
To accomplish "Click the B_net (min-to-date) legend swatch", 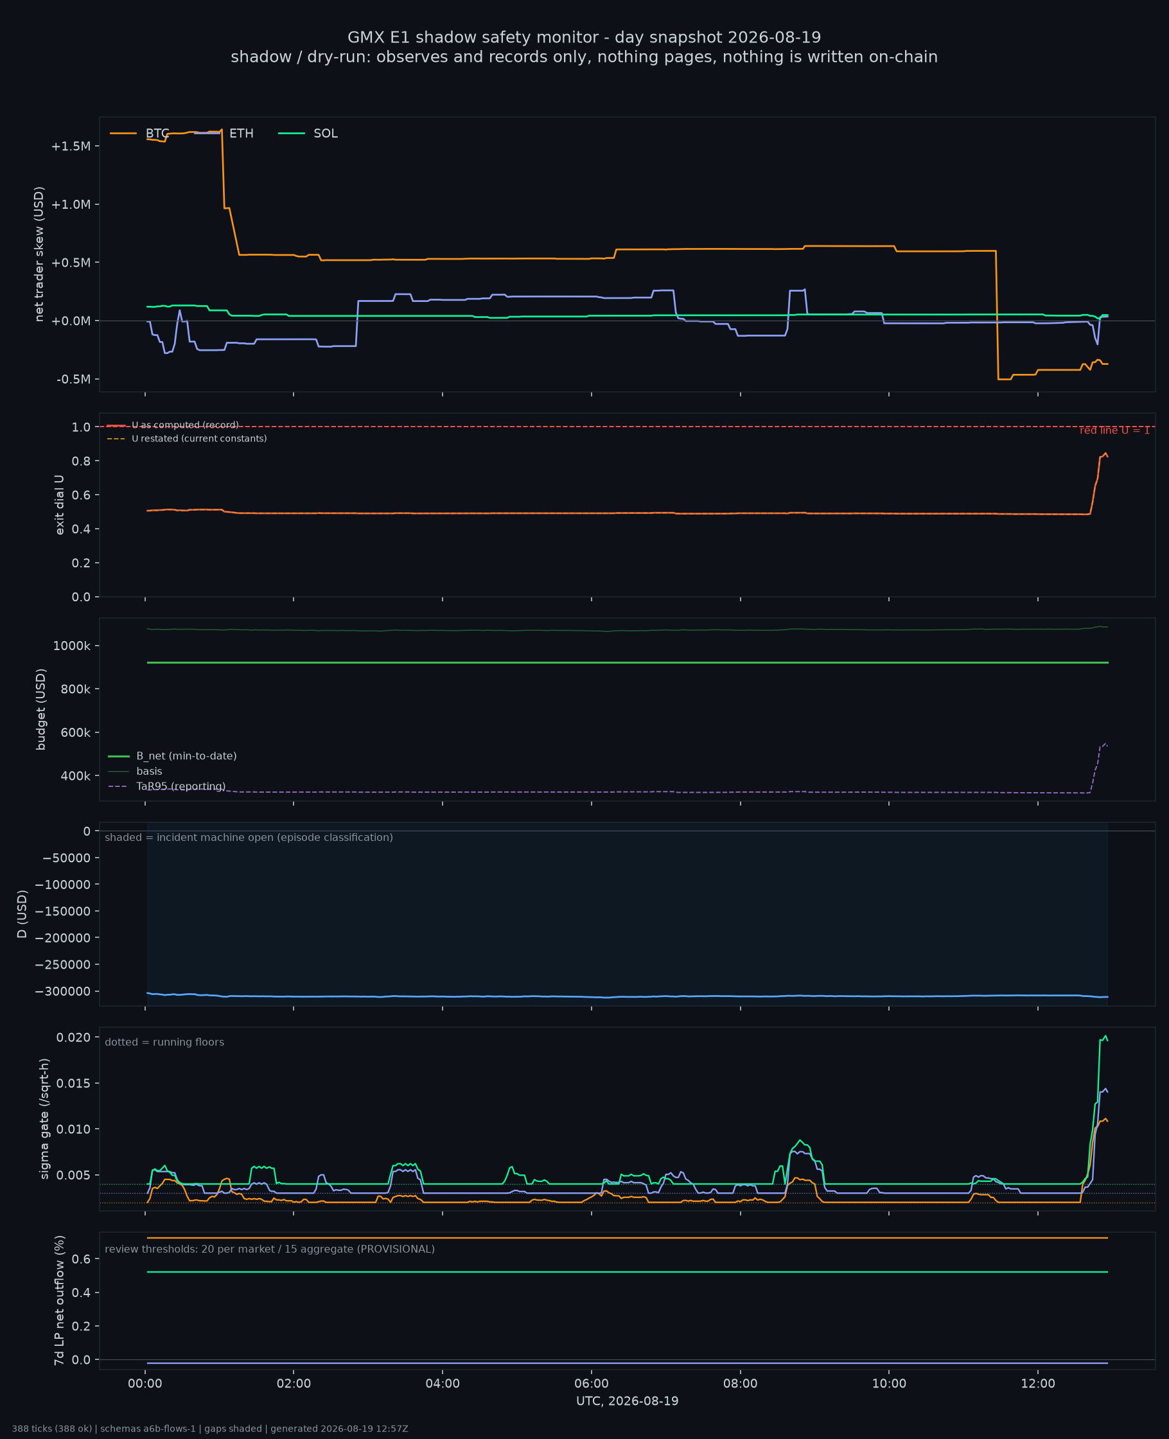I will (119, 756).
